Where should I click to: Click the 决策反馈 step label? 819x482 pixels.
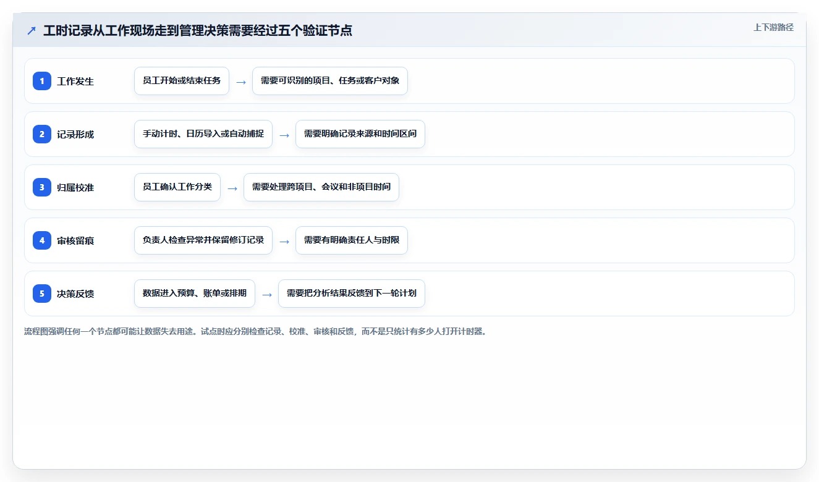point(75,294)
